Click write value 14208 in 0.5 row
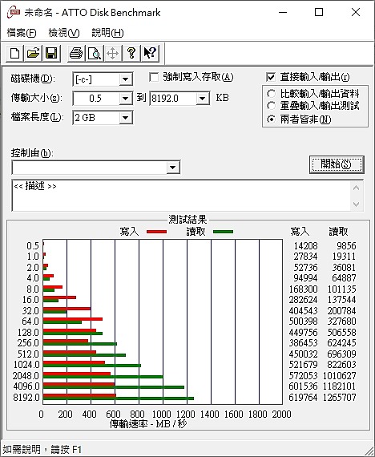Viewport: 375px width, 457px height. (305, 245)
